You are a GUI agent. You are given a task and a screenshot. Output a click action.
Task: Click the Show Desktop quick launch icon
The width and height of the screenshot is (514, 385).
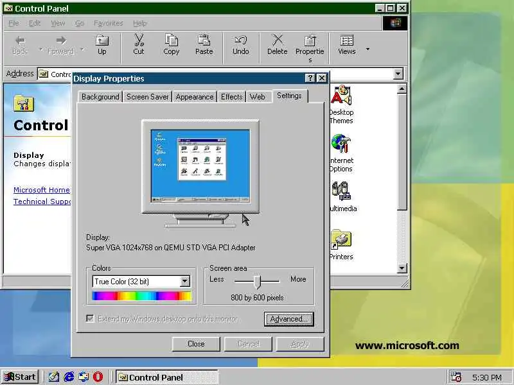pos(54,377)
